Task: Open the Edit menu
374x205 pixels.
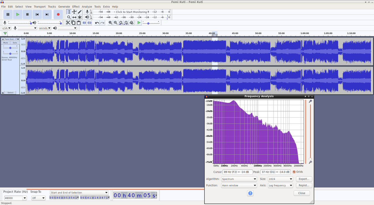Action: point(11,6)
